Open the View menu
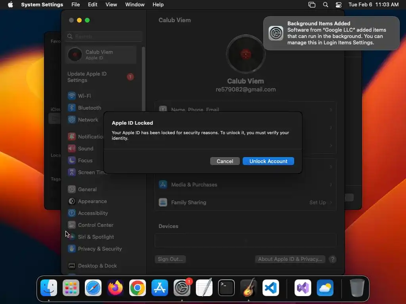 coord(111,5)
